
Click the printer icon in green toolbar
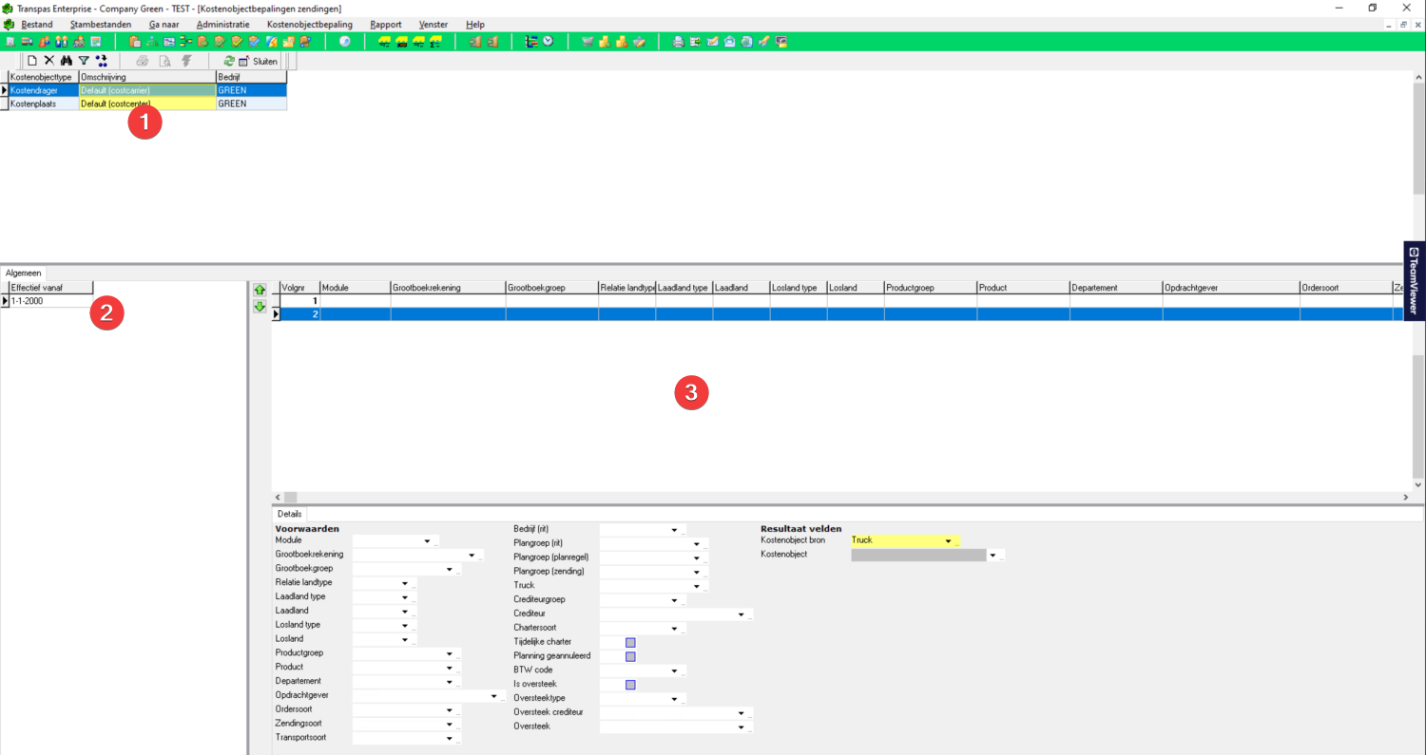pos(678,42)
